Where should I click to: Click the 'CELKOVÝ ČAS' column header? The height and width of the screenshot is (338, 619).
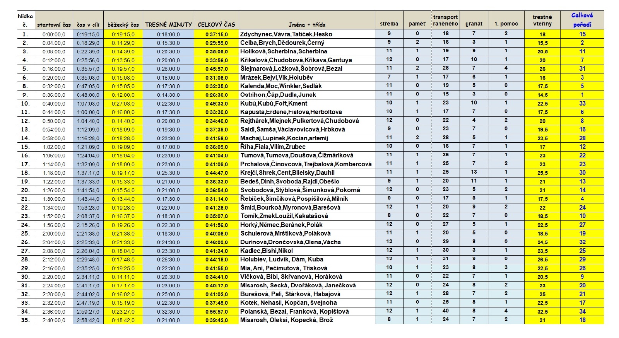(216, 24)
